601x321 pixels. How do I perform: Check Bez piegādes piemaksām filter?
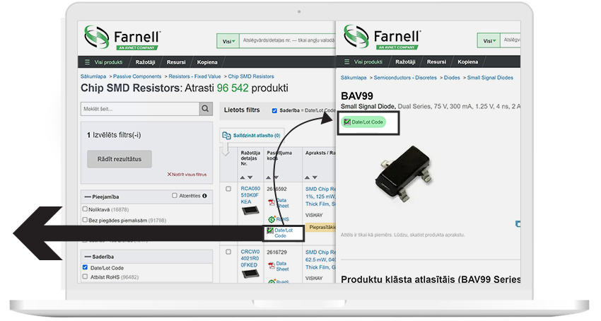point(85,220)
